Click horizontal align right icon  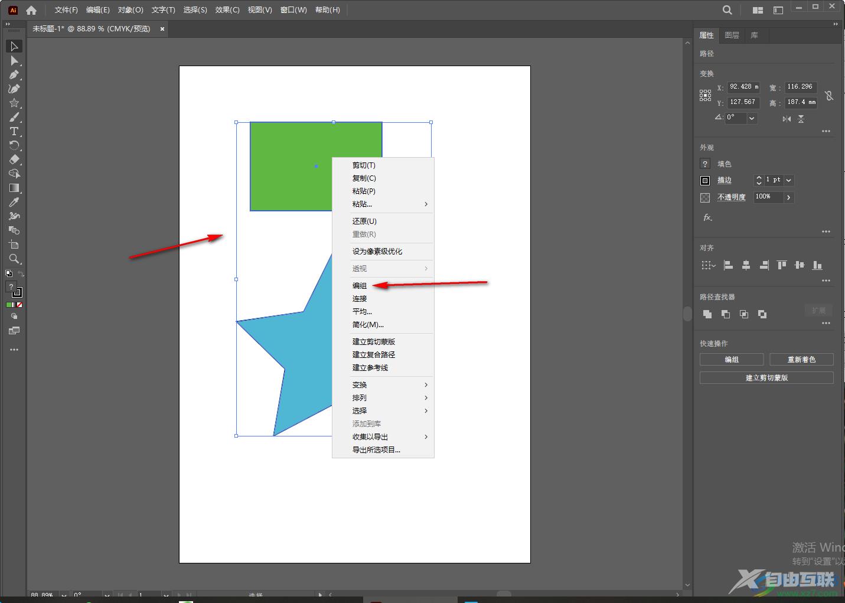[x=764, y=265]
